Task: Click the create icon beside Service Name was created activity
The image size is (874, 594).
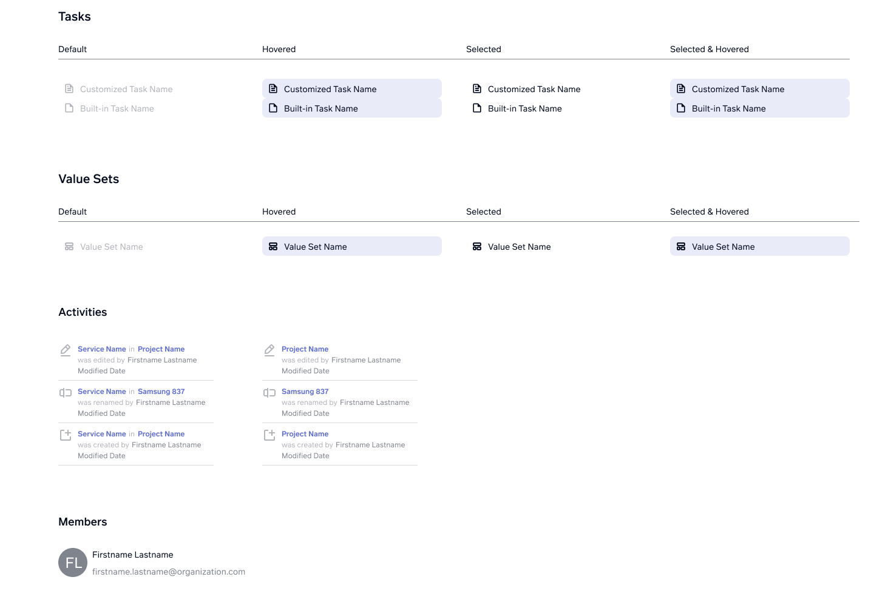Action: [x=66, y=435]
